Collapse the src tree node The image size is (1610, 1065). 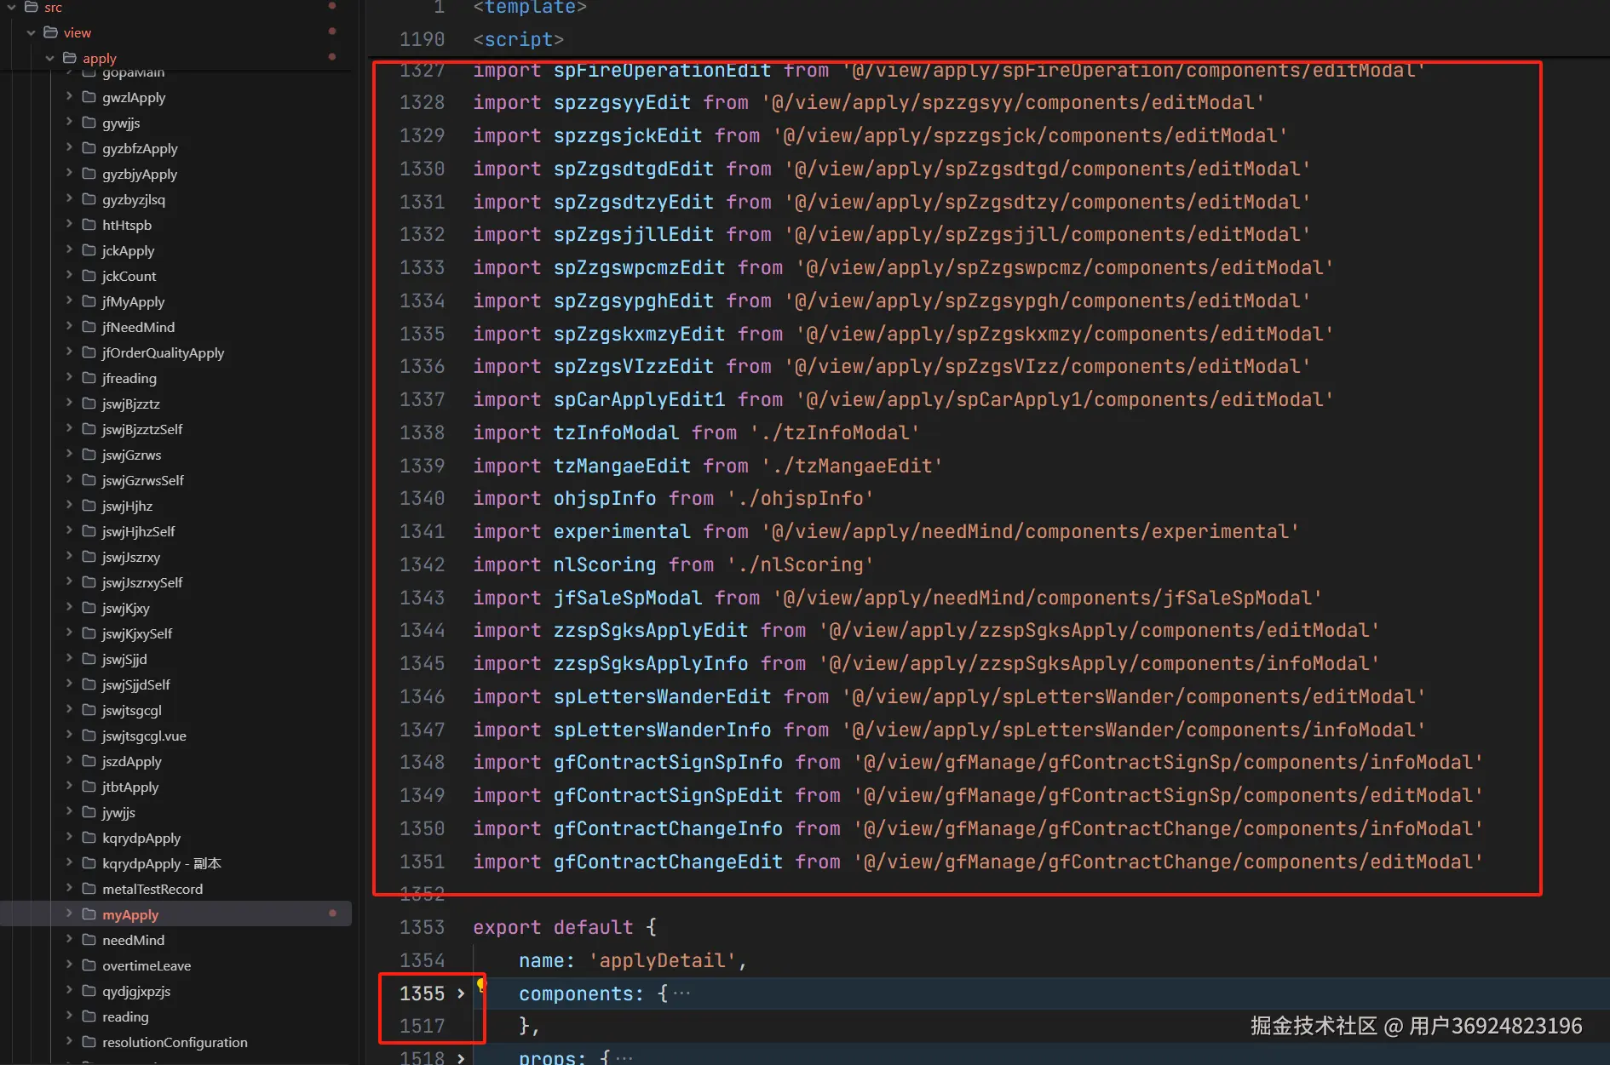tap(11, 7)
